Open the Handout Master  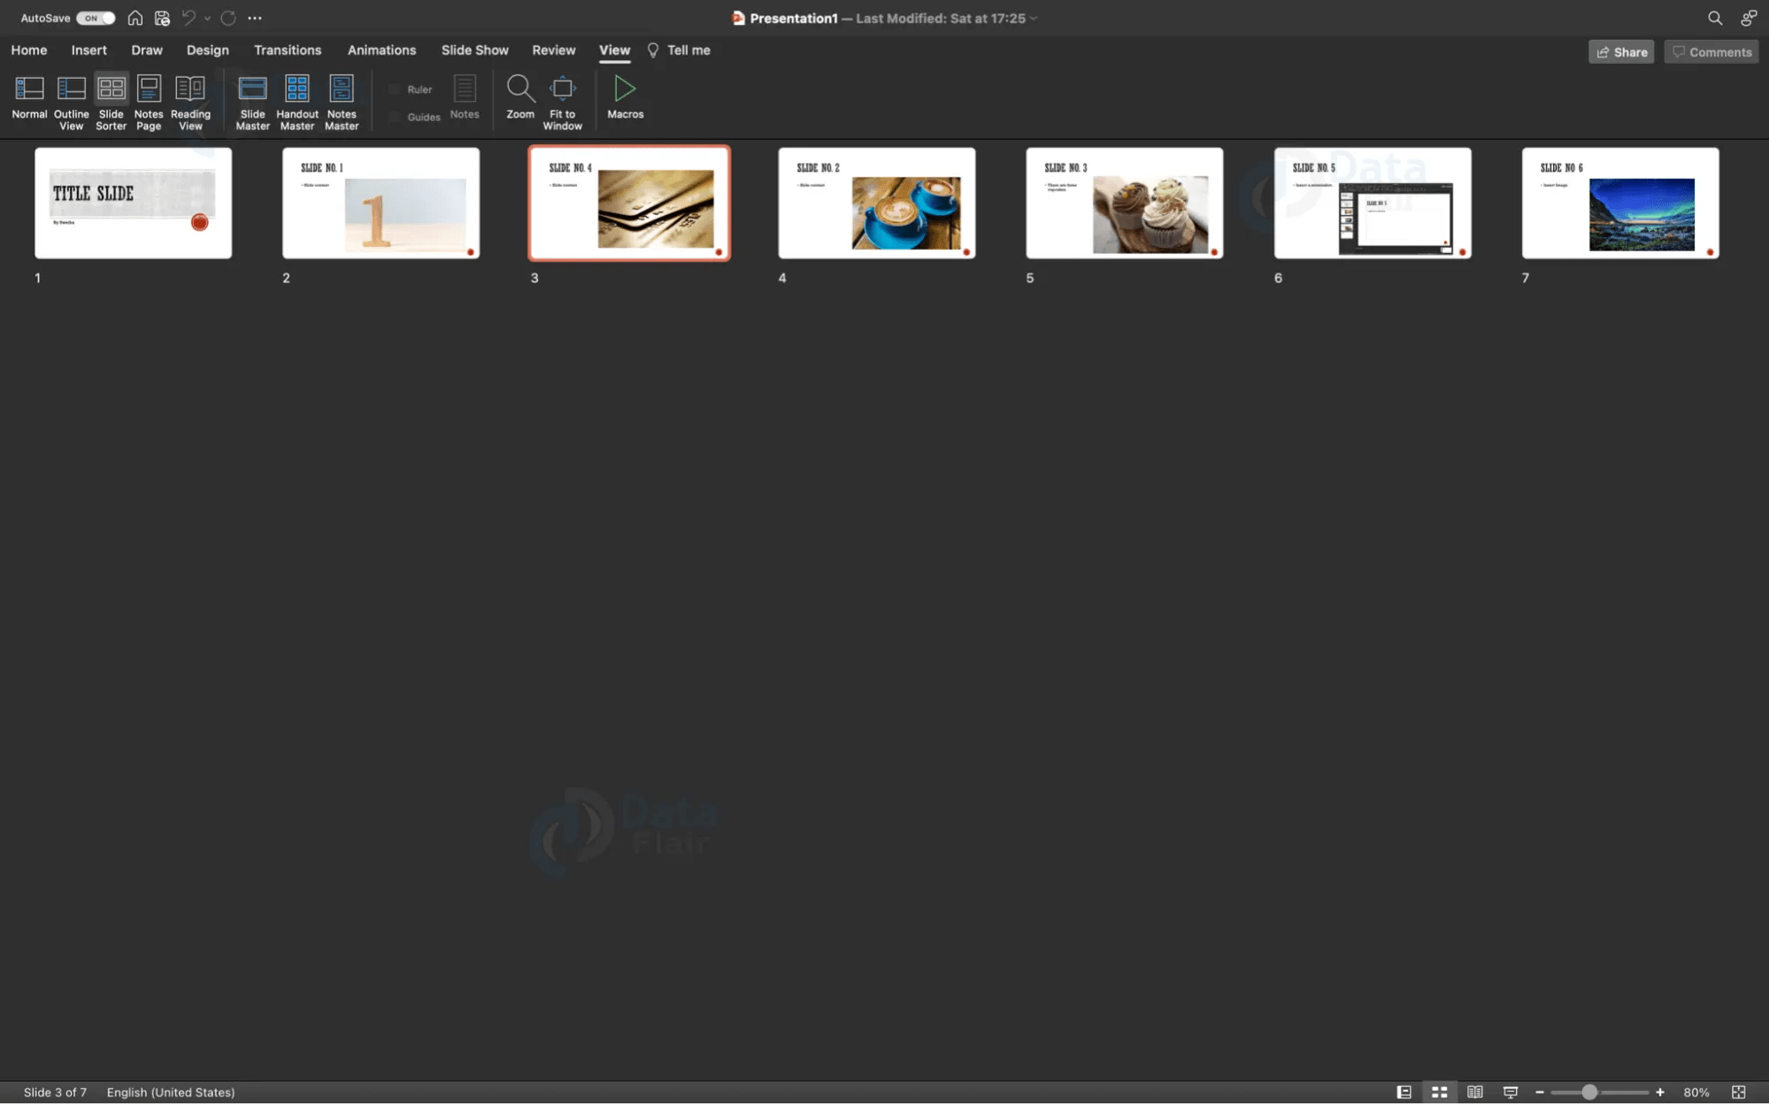click(x=296, y=100)
